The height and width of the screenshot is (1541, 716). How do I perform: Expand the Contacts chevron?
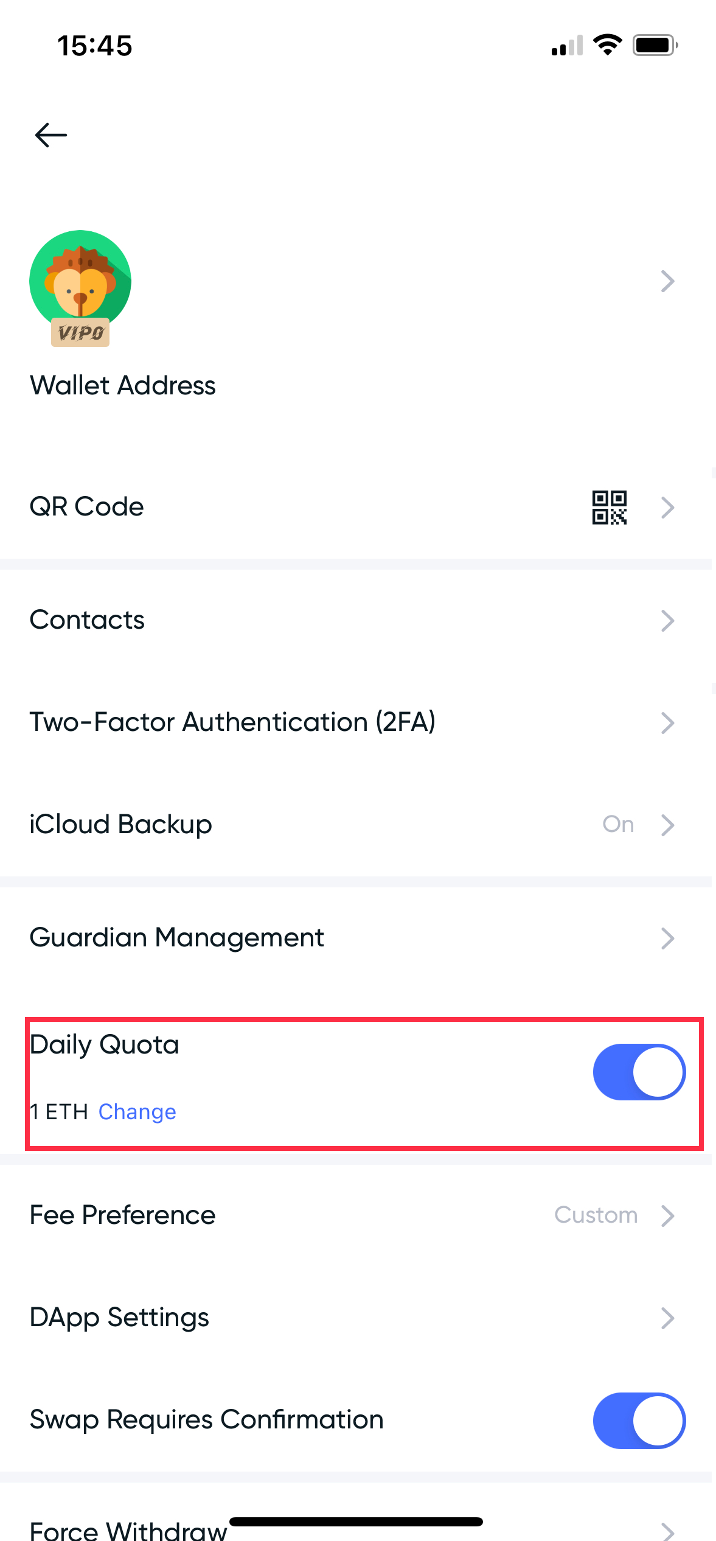coord(667,621)
